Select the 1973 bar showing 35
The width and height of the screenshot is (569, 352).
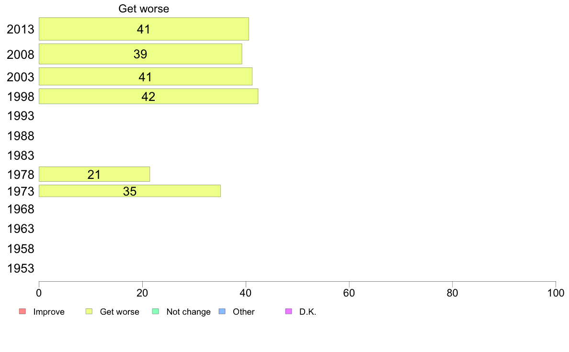pyautogui.click(x=129, y=191)
